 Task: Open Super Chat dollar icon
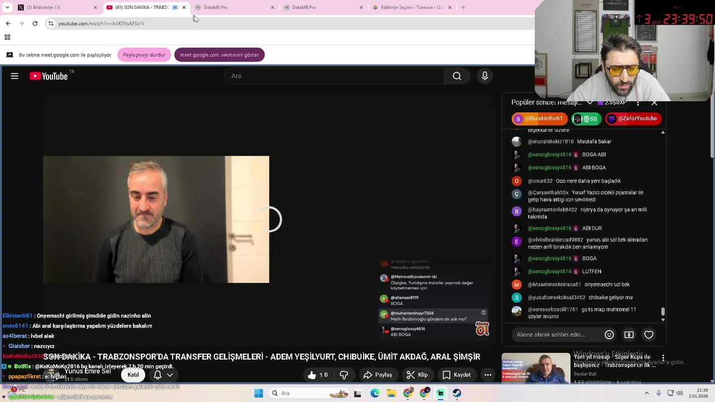[629, 334]
